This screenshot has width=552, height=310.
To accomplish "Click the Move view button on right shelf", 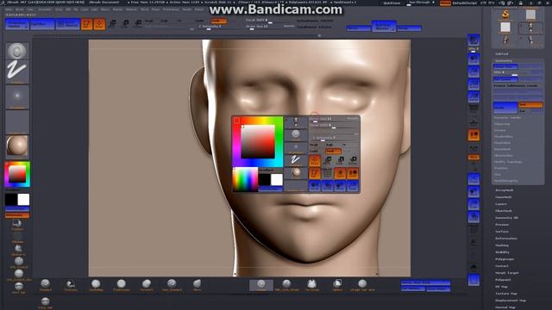I will [474, 191].
